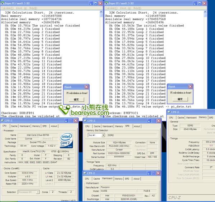Close the CPU-Z SPD window
This screenshot has width=215, height=202.
click(x=159, y=121)
